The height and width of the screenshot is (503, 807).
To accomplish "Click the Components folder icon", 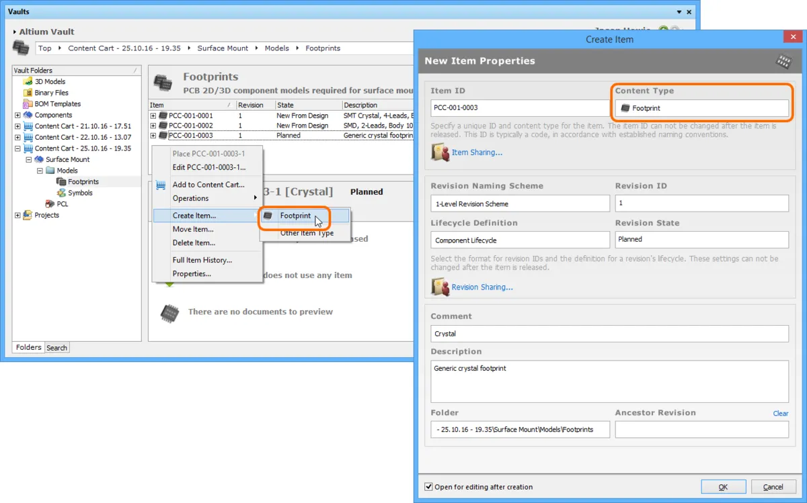I will pyautogui.click(x=28, y=115).
